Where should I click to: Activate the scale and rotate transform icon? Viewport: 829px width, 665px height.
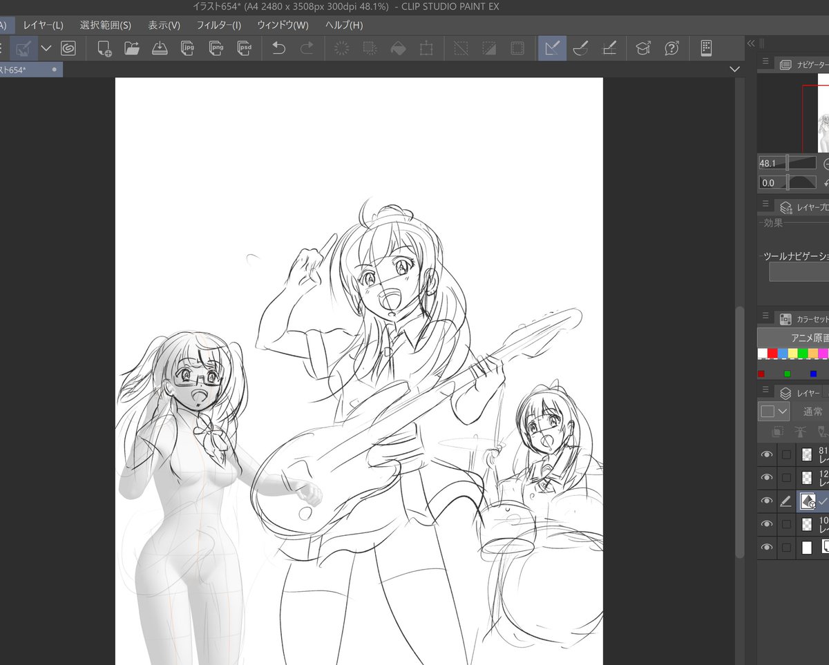(426, 48)
